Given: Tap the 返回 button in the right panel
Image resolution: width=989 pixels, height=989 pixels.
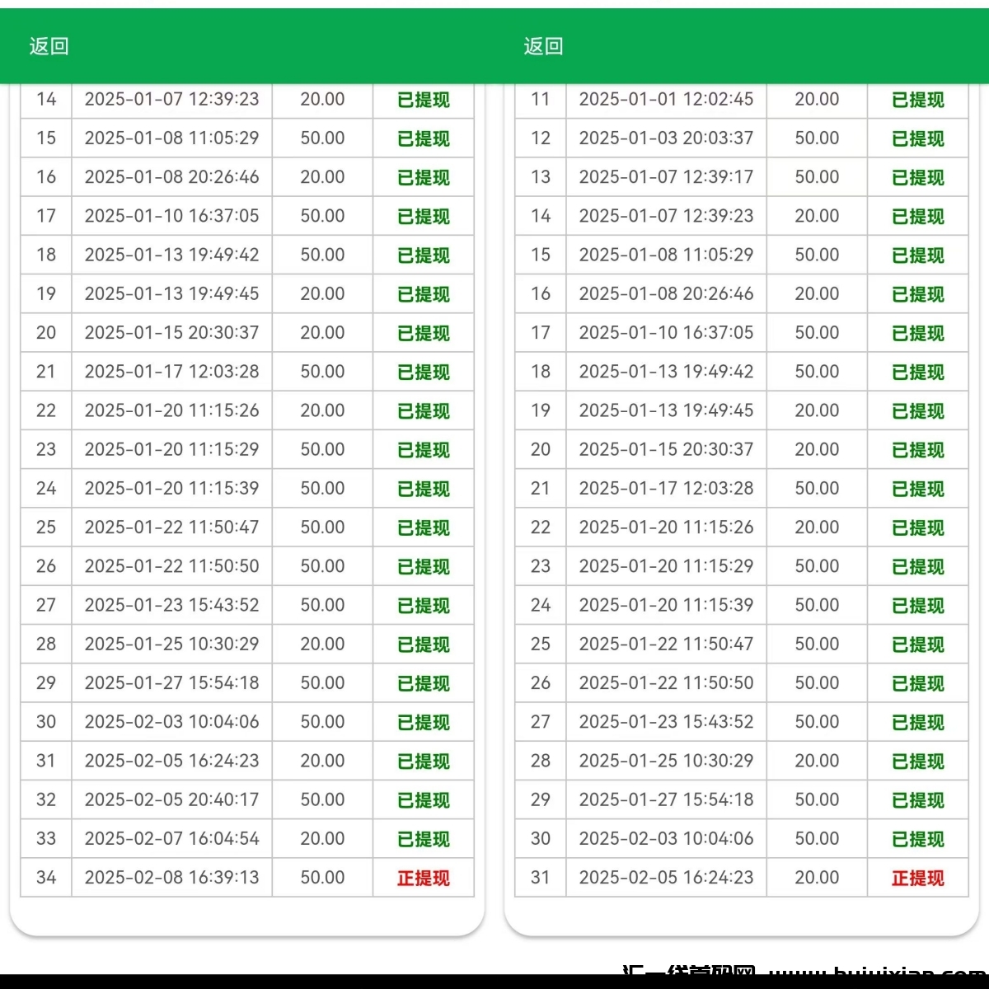Looking at the screenshot, I should tap(543, 46).
